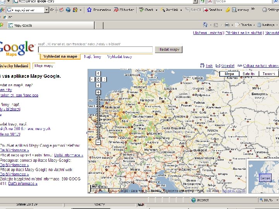Show more toolbar buttons via chevron
The height and width of the screenshot is (209, 279).
[x=253, y=9]
